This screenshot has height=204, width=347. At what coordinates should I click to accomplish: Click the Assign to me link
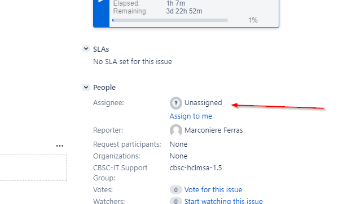tap(191, 116)
